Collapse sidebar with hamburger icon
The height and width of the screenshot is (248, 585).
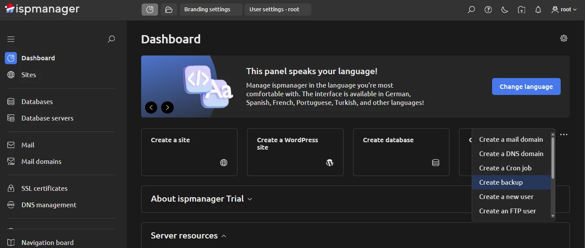coord(11,39)
